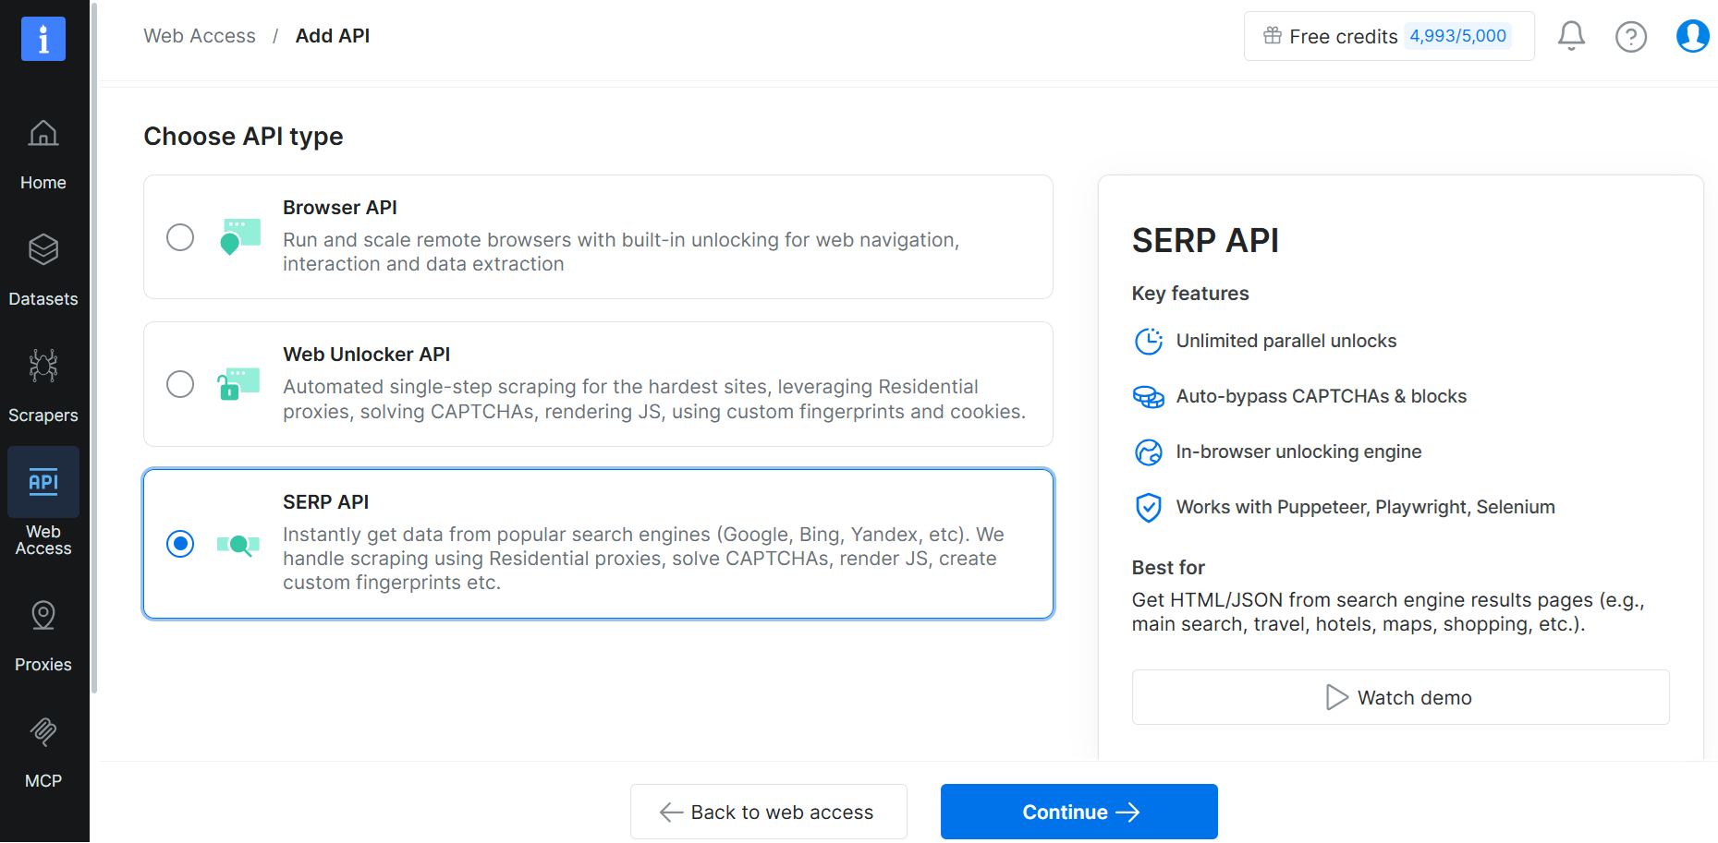Click the Auto-bypass CAPTCHAs coins icon

tap(1149, 397)
